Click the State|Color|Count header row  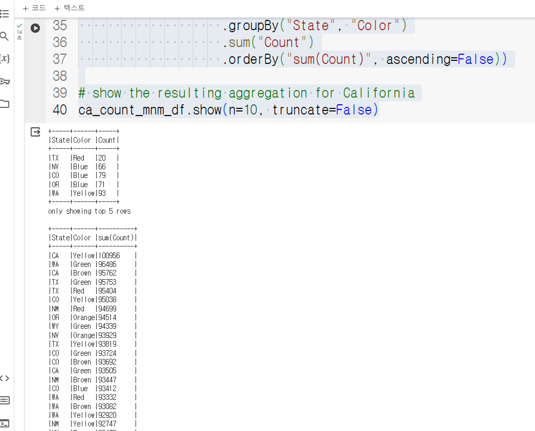[84, 140]
